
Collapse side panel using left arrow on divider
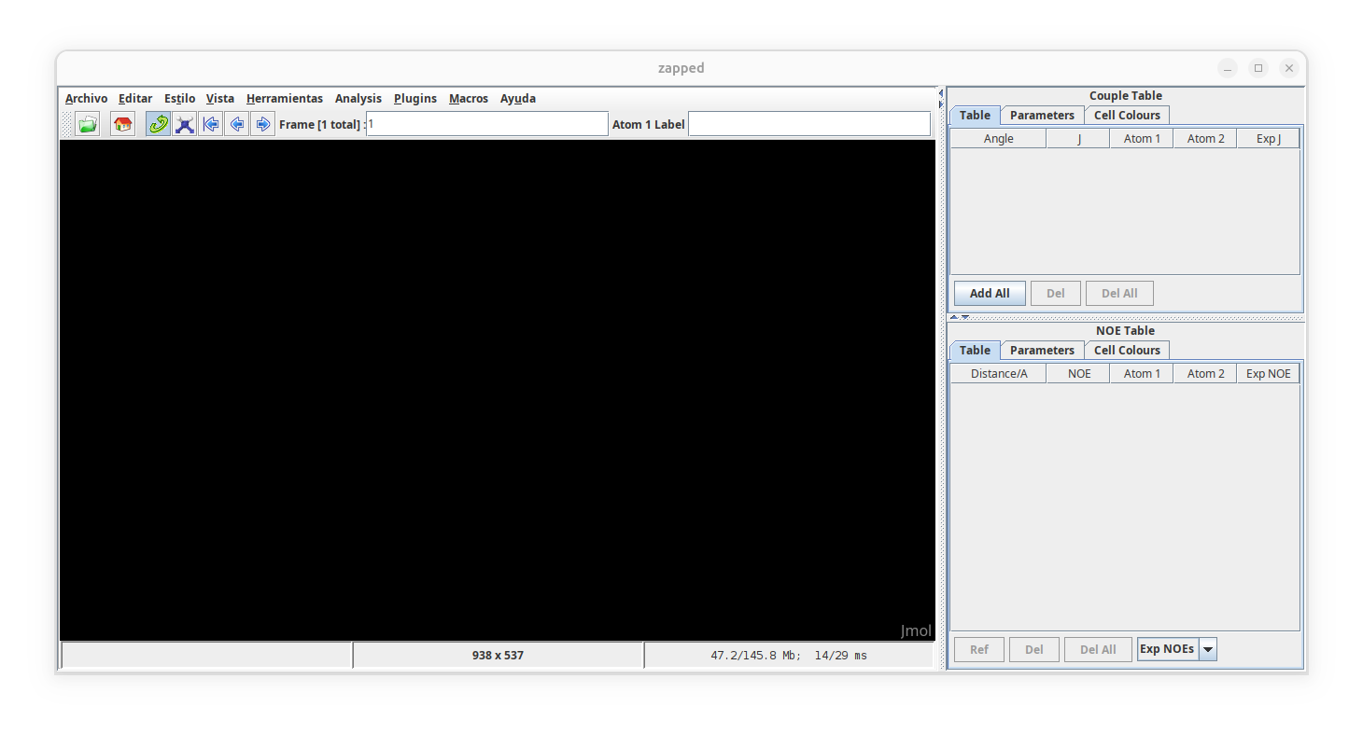click(x=941, y=92)
